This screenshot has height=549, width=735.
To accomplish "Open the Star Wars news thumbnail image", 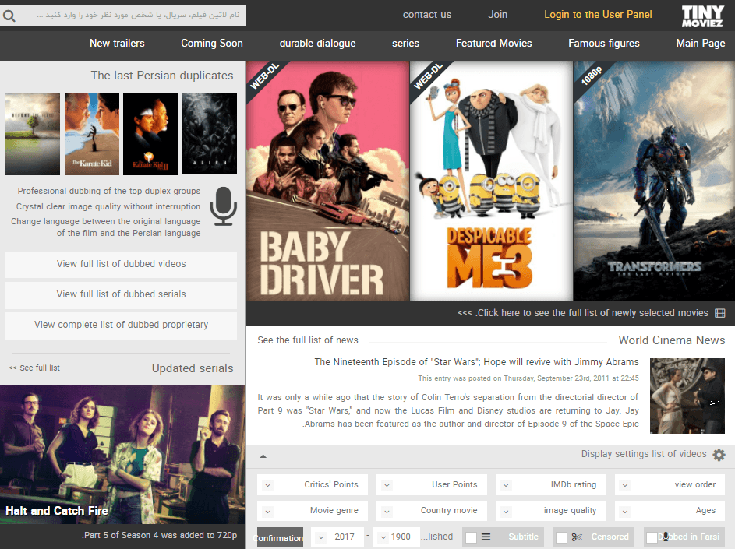I will click(x=687, y=396).
